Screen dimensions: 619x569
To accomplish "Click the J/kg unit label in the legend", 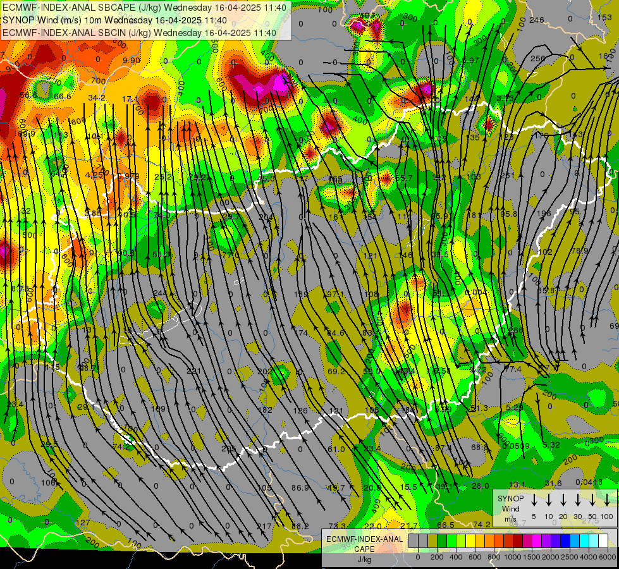I will pyautogui.click(x=364, y=560).
